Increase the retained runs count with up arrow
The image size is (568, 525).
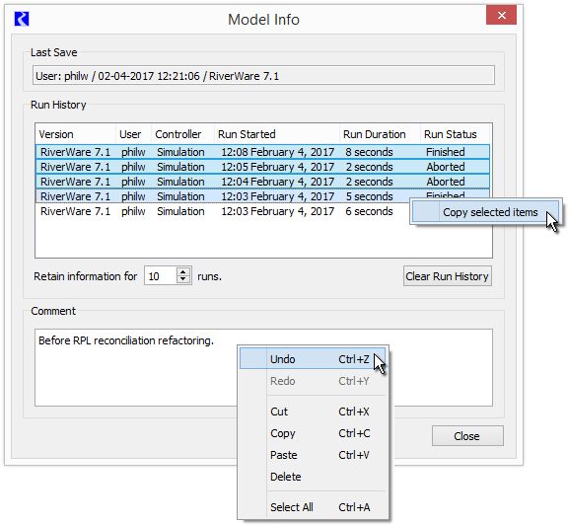coord(183,272)
